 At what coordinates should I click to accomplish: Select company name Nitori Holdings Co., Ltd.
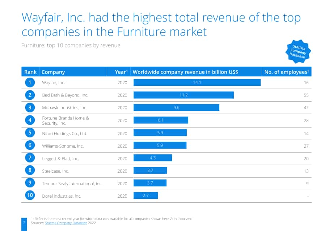pos(64,133)
